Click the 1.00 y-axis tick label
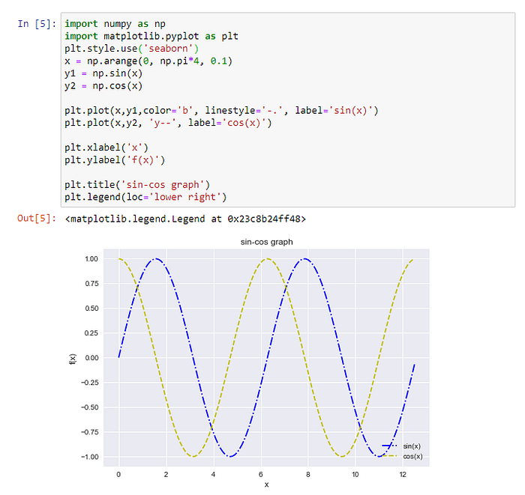This screenshot has width=525, height=495. click(91, 258)
